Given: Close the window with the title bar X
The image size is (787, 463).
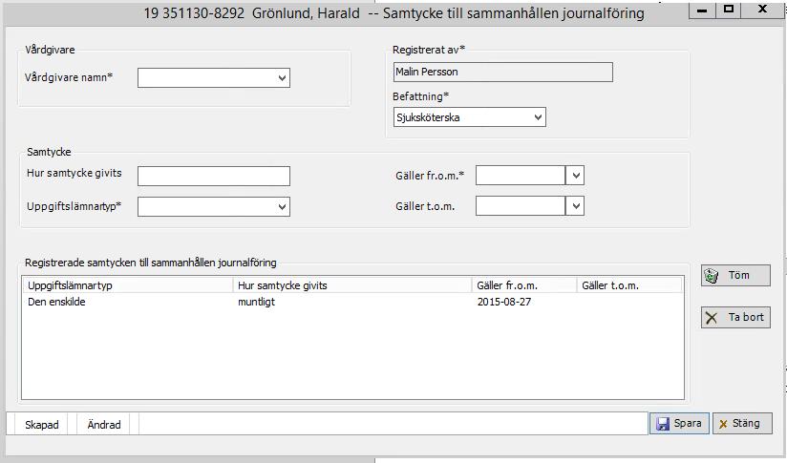Looking at the screenshot, I should [762, 10].
